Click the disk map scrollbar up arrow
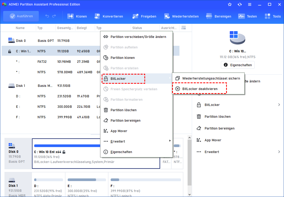 click(x=189, y=138)
